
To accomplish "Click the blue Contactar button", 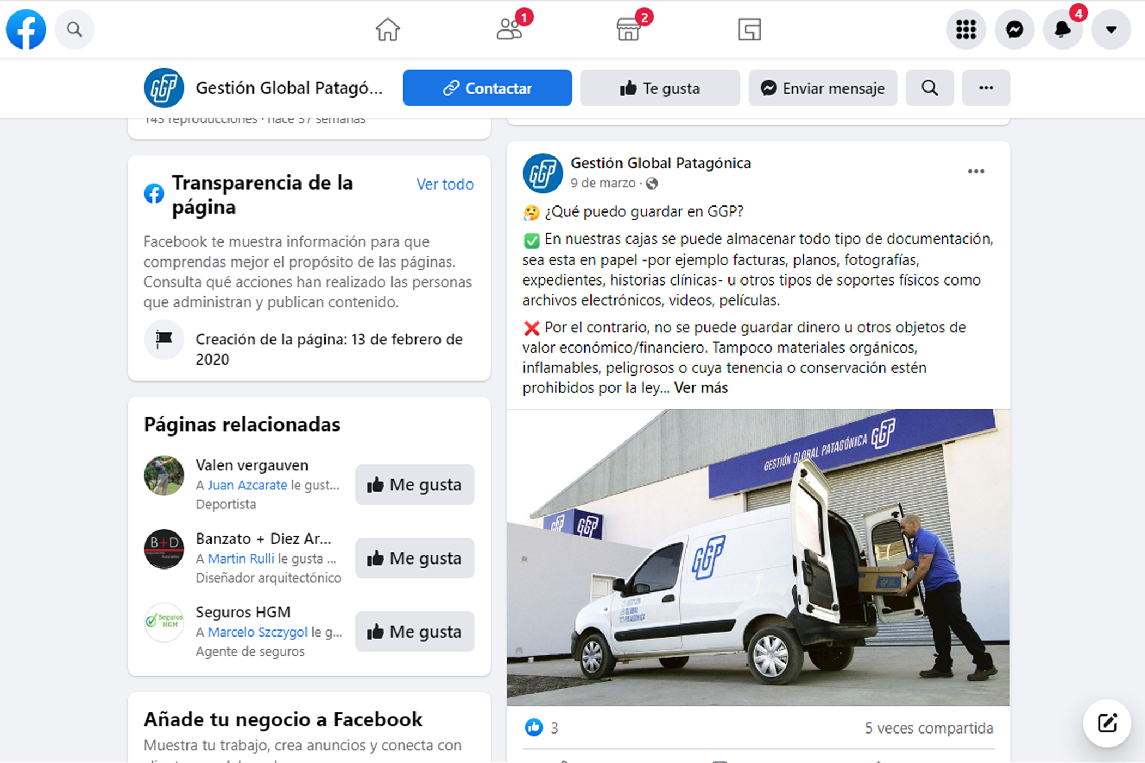I will pos(487,88).
